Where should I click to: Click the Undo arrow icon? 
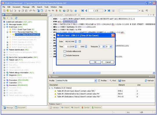(31, 11)
